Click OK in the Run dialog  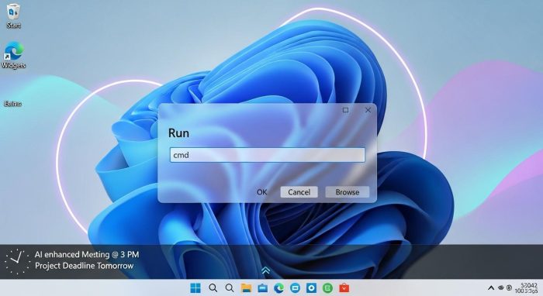point(262,192)
